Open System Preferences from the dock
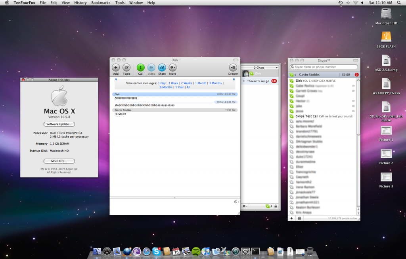 click(x=245, y=251)
